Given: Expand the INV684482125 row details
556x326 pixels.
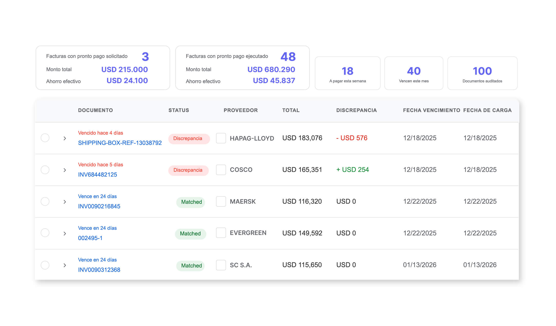Looking at the screenshot, I should tap(65, 170).
